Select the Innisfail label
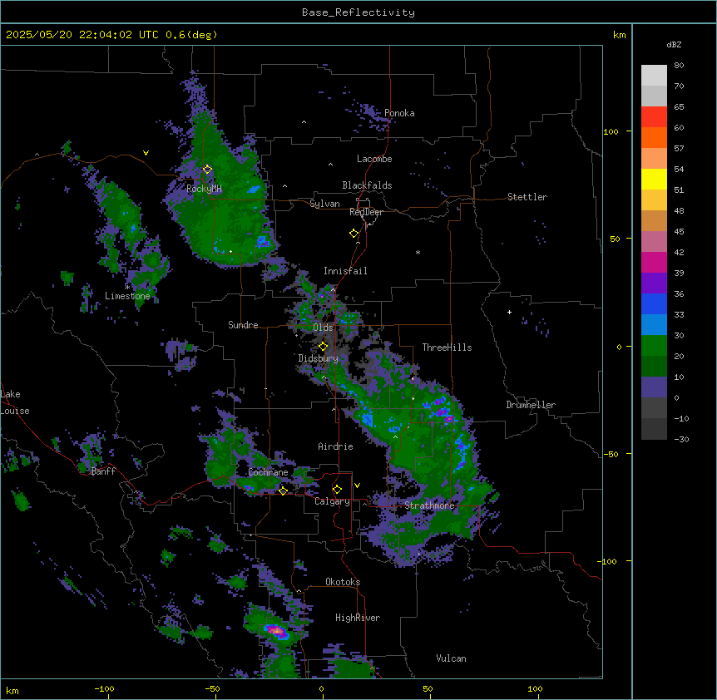This screenshot has width=717, height=700. click(345, 271)
